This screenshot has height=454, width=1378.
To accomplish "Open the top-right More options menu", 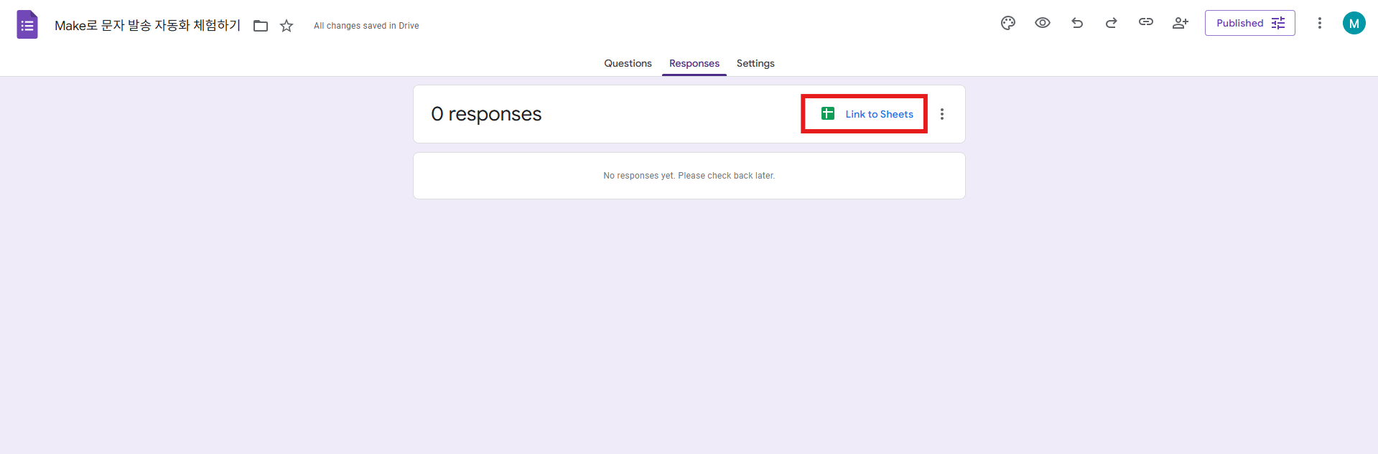I will pyautogui.click(x=1319, y=23).
